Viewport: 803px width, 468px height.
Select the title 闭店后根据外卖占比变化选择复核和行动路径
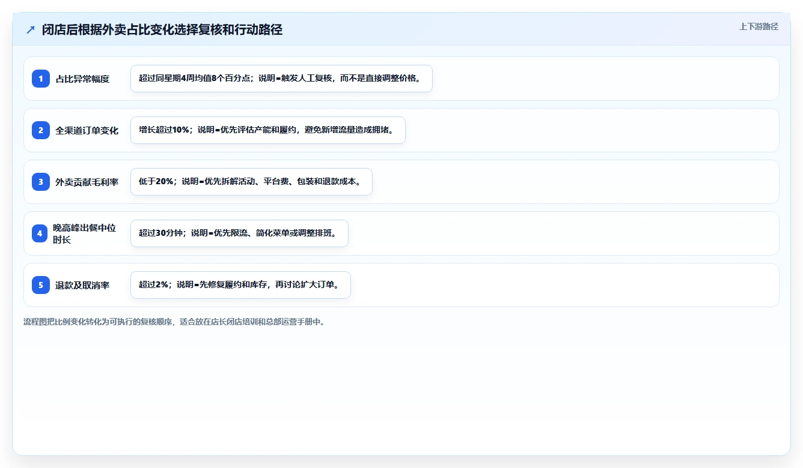(162, 30)
